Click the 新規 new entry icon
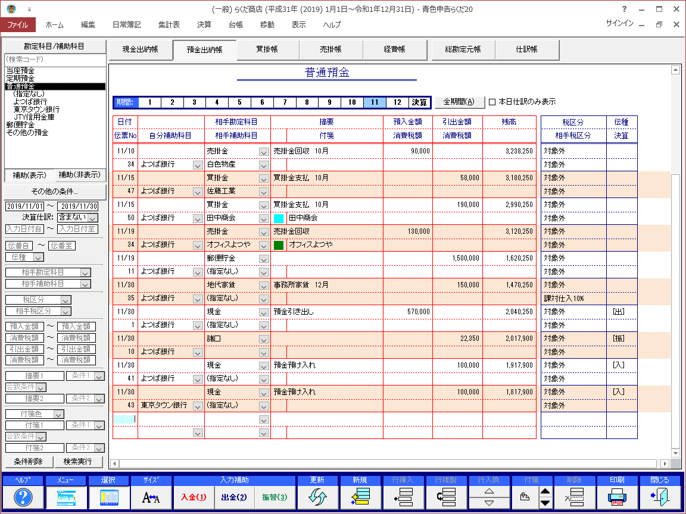This screenshot has width=686, height=514. point(360,497)
